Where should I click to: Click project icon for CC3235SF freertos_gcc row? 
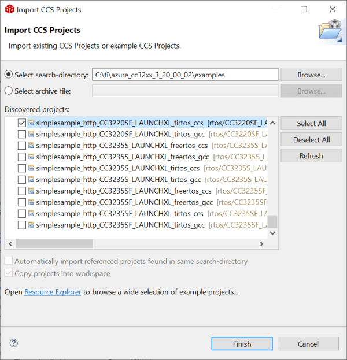tap(31, 202)
